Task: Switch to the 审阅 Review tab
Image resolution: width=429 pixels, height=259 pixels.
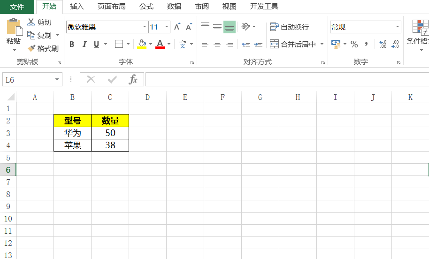Action: (202, 7)
